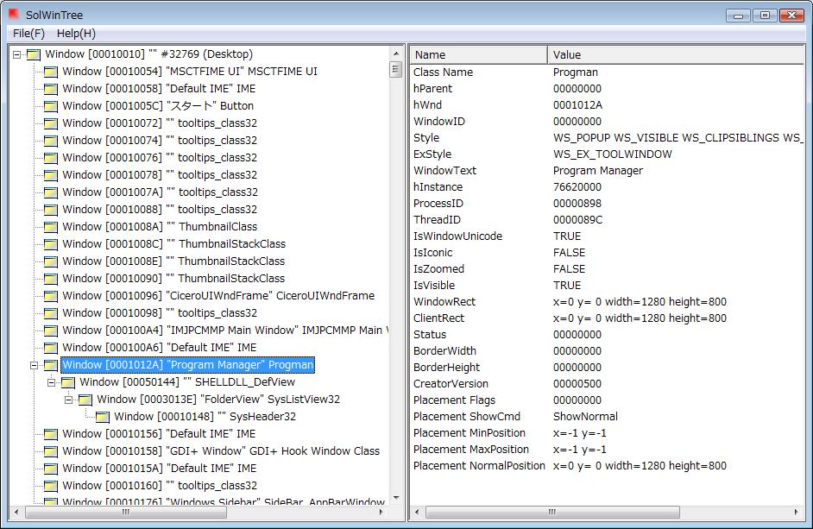Image resolution: width=813 pixels, height=529 pixels.
Task: Collapse the SHELLDLL_DefView node
Action: 51,383
